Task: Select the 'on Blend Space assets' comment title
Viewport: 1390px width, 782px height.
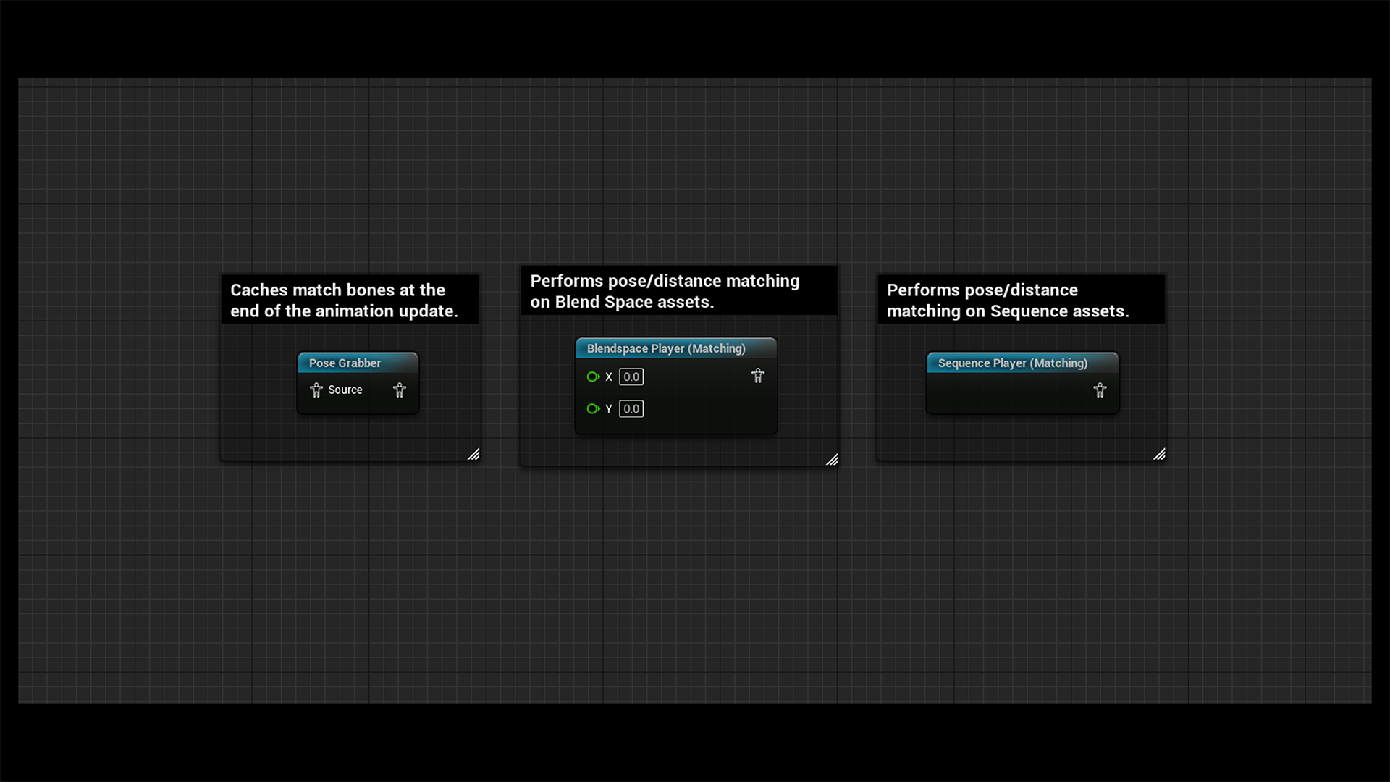Action: (665, 291)
